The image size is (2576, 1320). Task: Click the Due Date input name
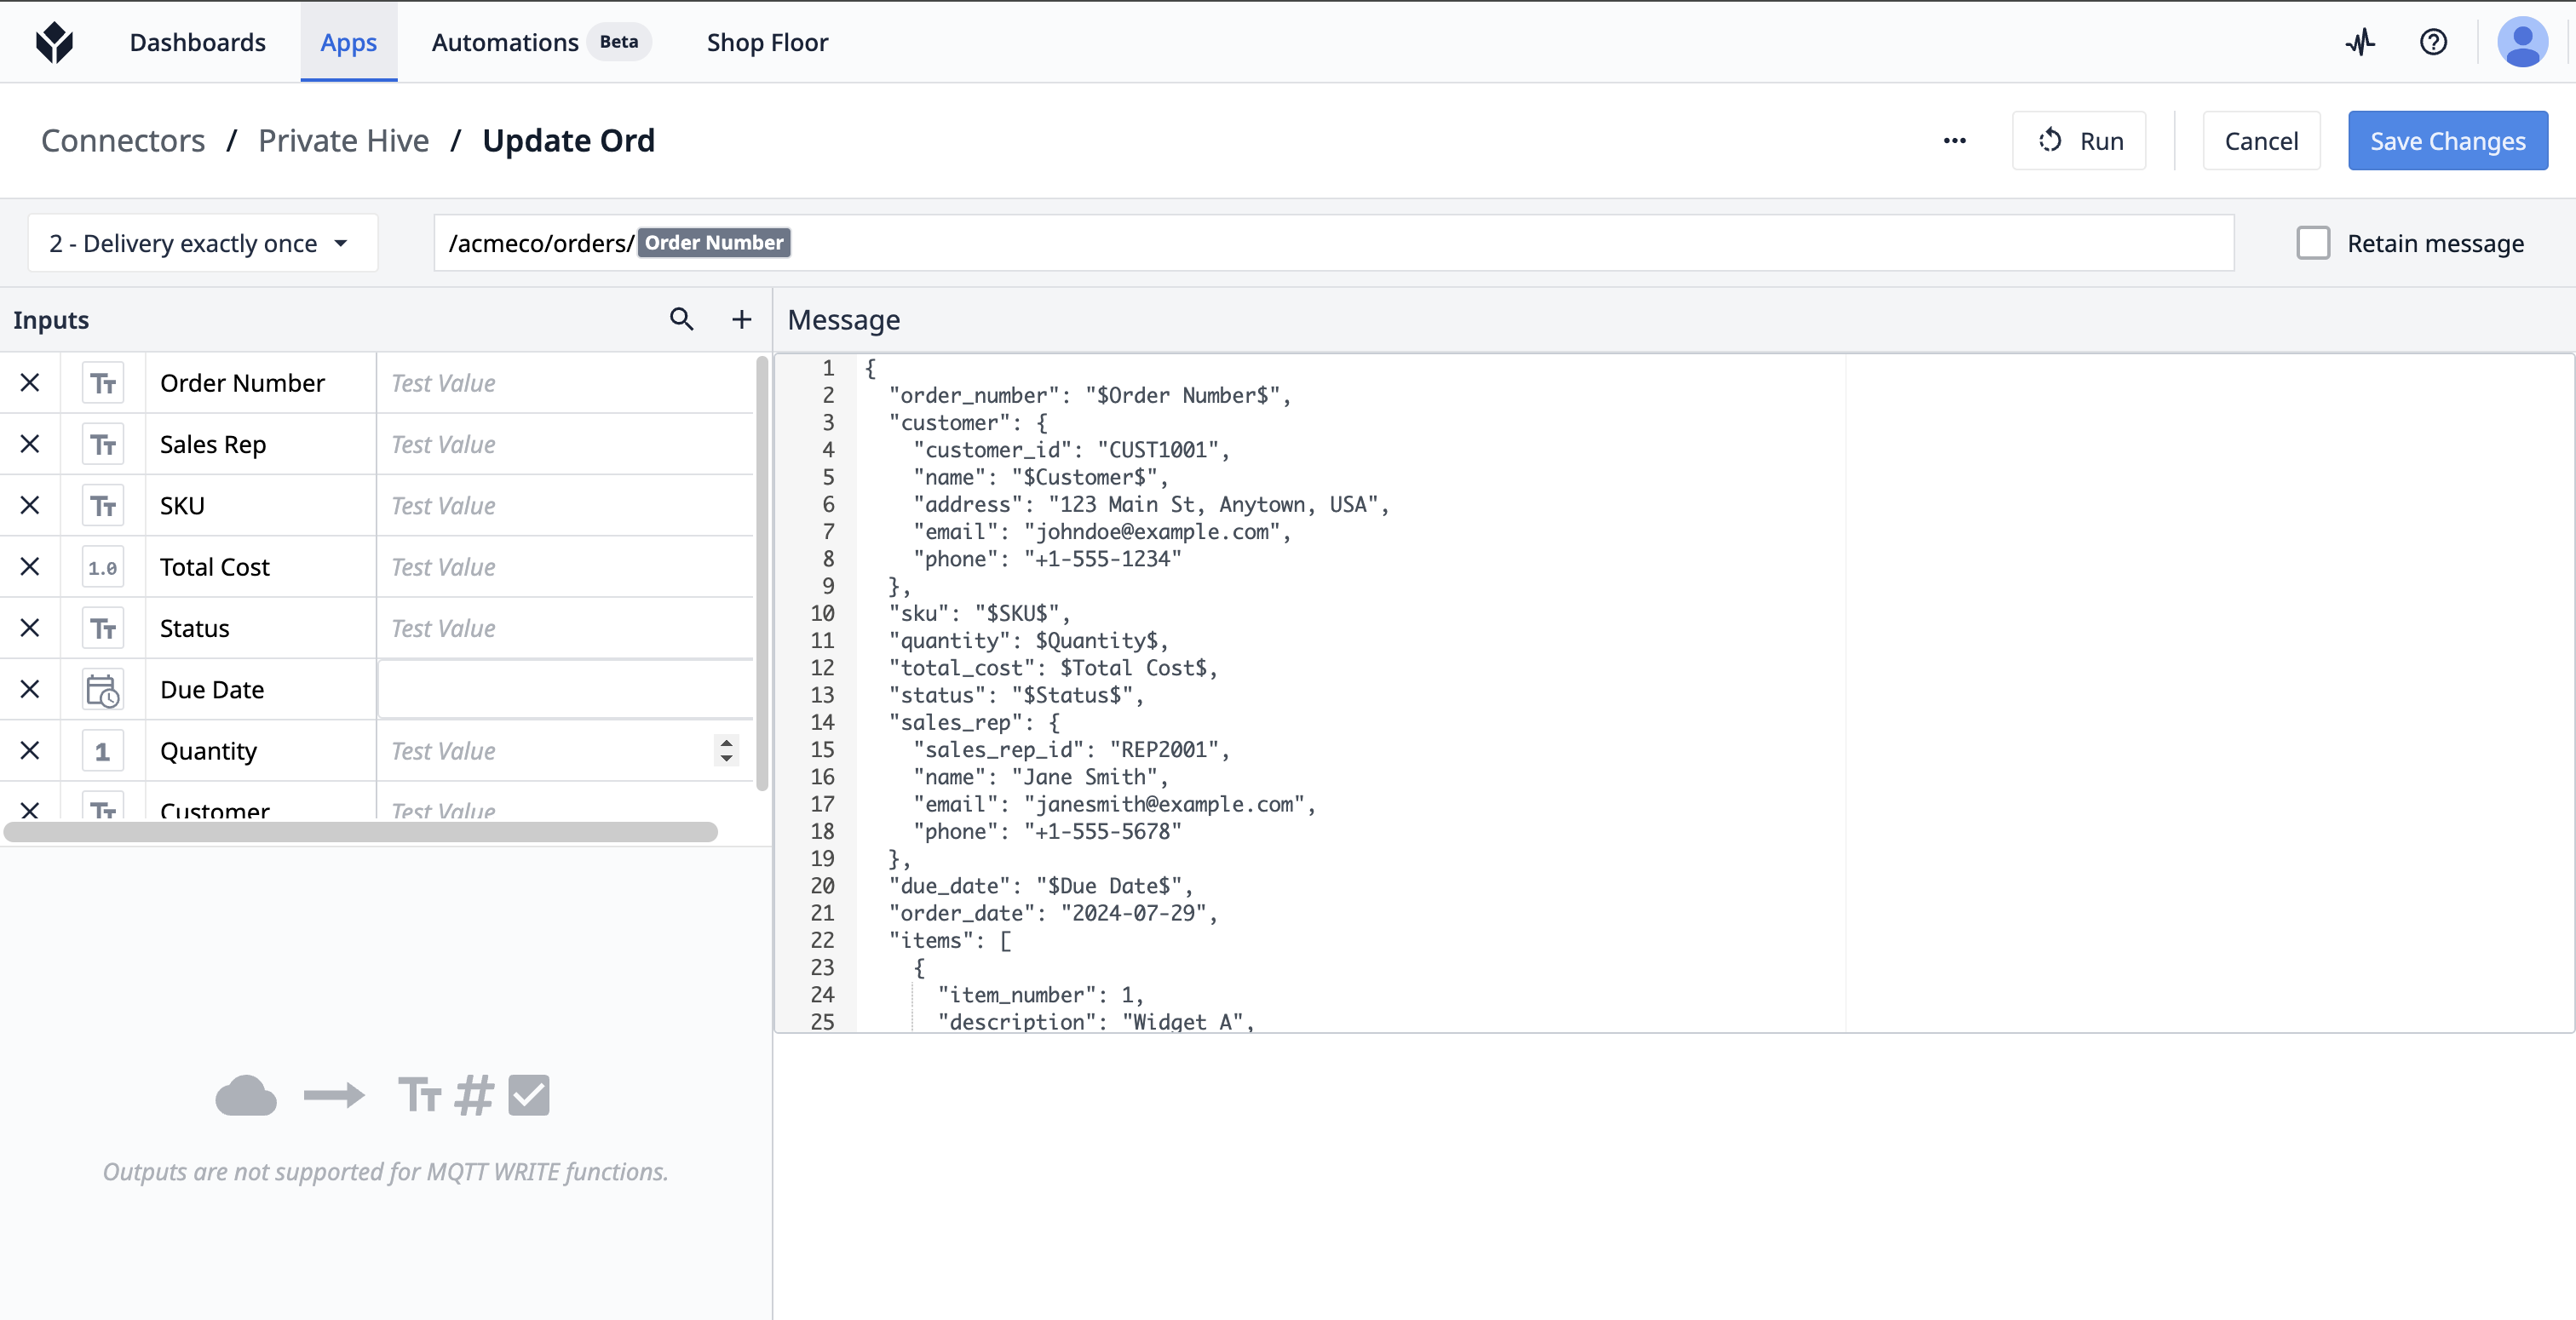point(212,689)
